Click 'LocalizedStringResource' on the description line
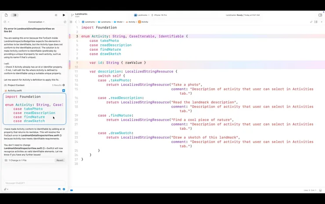 click(149, 72)
